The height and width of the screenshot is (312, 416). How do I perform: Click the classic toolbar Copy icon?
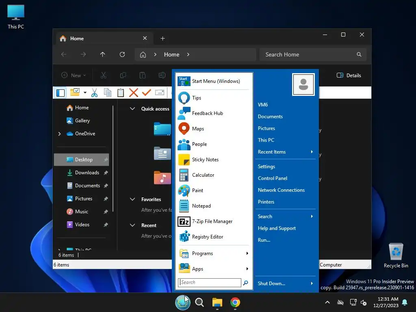click(107, 93)
